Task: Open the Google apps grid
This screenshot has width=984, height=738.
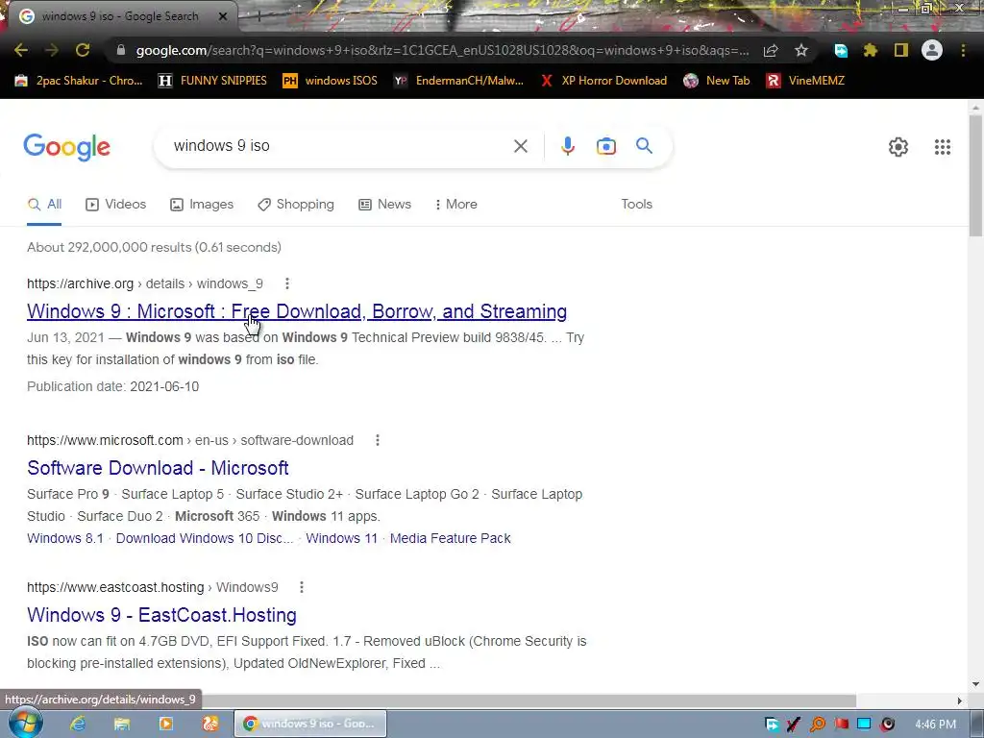Action: [x=943, y=147]
